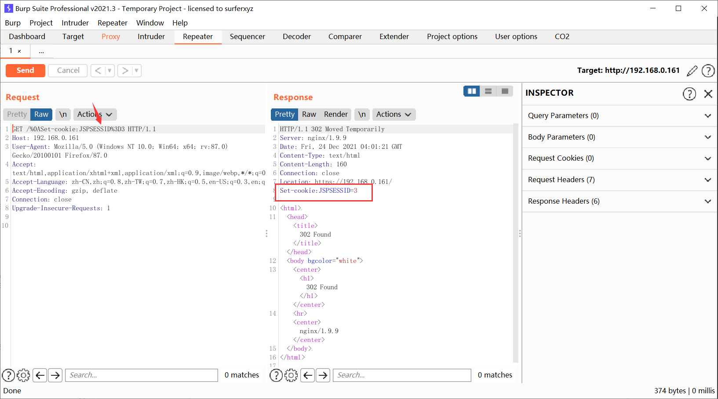Go back in request history

(x=98, y=71)
